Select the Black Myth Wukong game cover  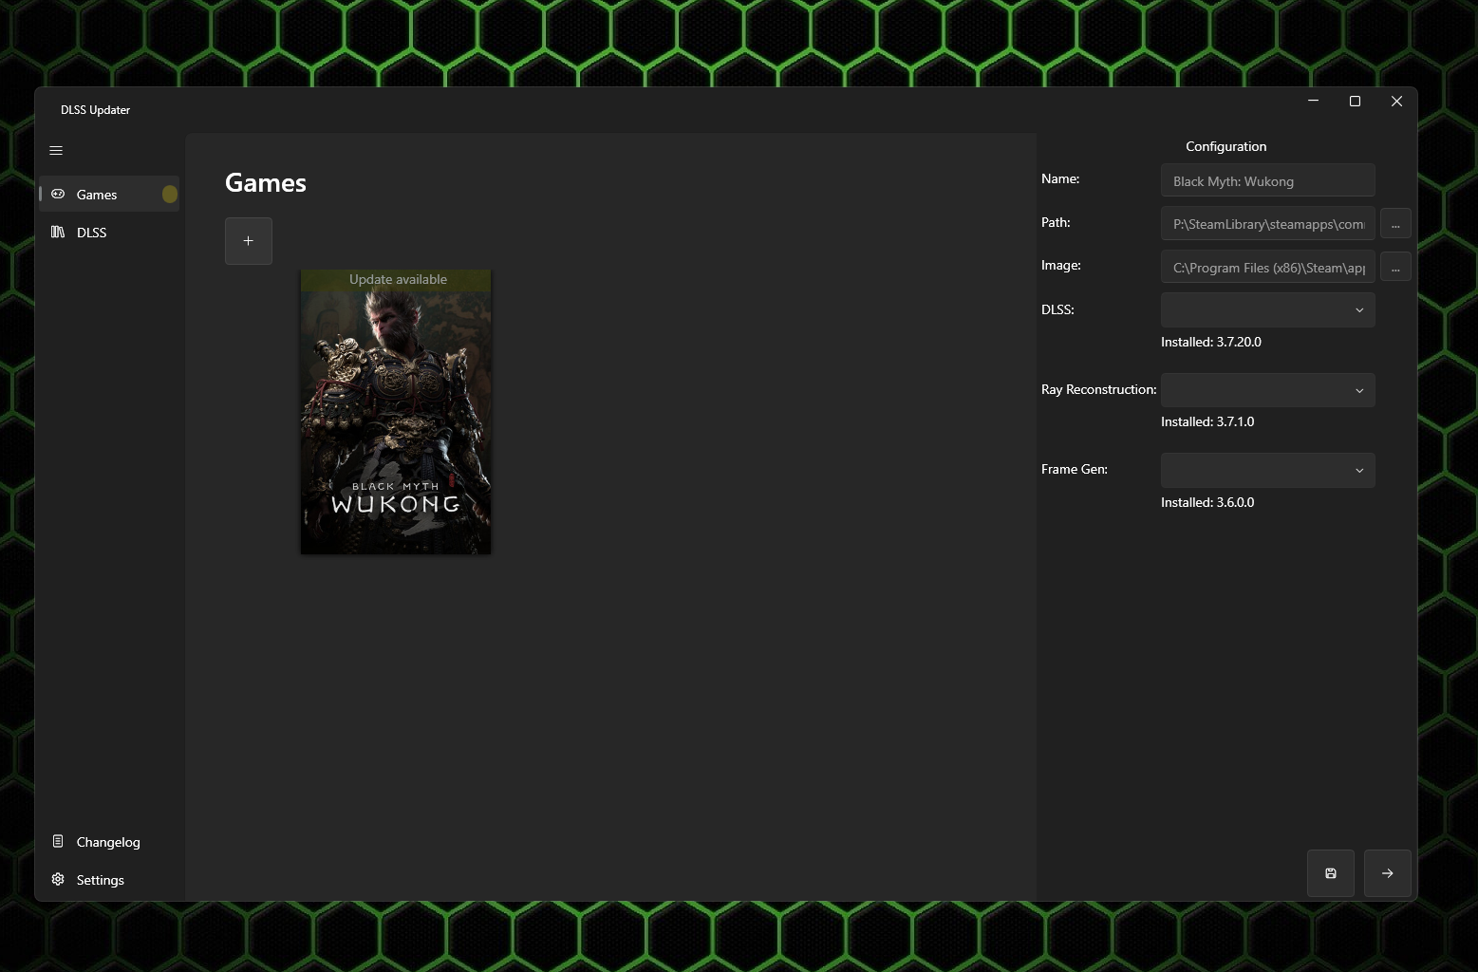coord(396,412)
